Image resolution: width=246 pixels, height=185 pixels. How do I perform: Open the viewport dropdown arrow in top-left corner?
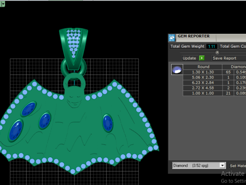tap(3, 4)
